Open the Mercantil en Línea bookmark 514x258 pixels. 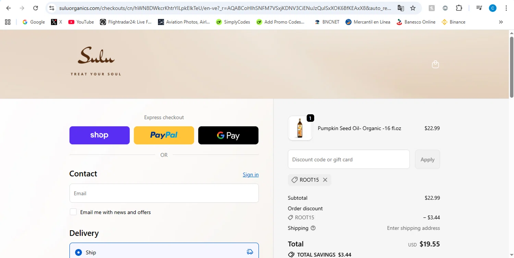[368, 22]
